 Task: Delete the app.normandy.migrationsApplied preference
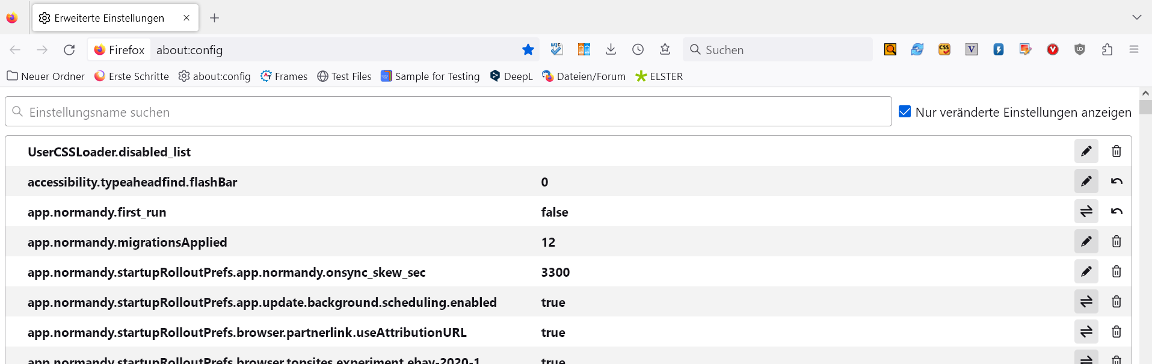tap(1117, 242)
